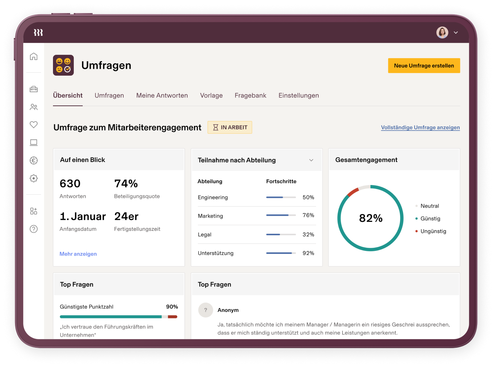Screen dimensions: 494x366
Task: Open the people icon in sidebar
Action: coord(34,107)
